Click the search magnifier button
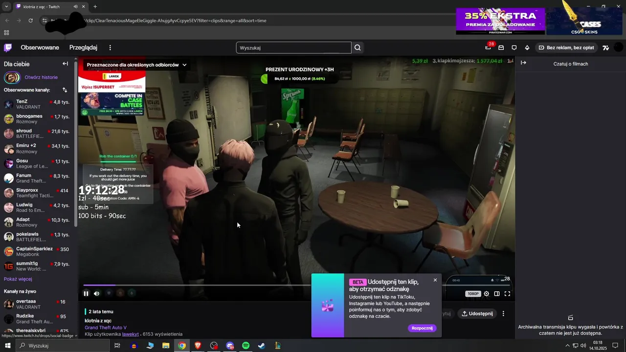 (358, 47)
